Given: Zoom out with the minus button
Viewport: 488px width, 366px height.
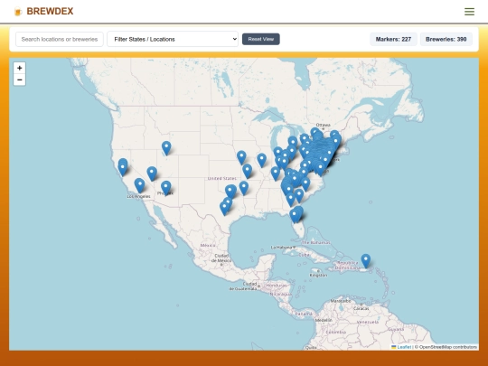Looking at the screenshot, I should click(x=19, y=80).
